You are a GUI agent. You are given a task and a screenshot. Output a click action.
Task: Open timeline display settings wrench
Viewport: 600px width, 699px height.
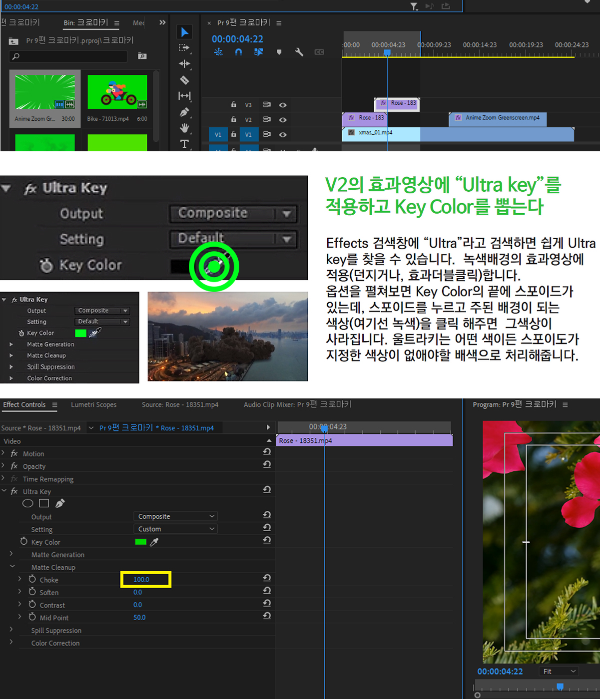[299, 52]
